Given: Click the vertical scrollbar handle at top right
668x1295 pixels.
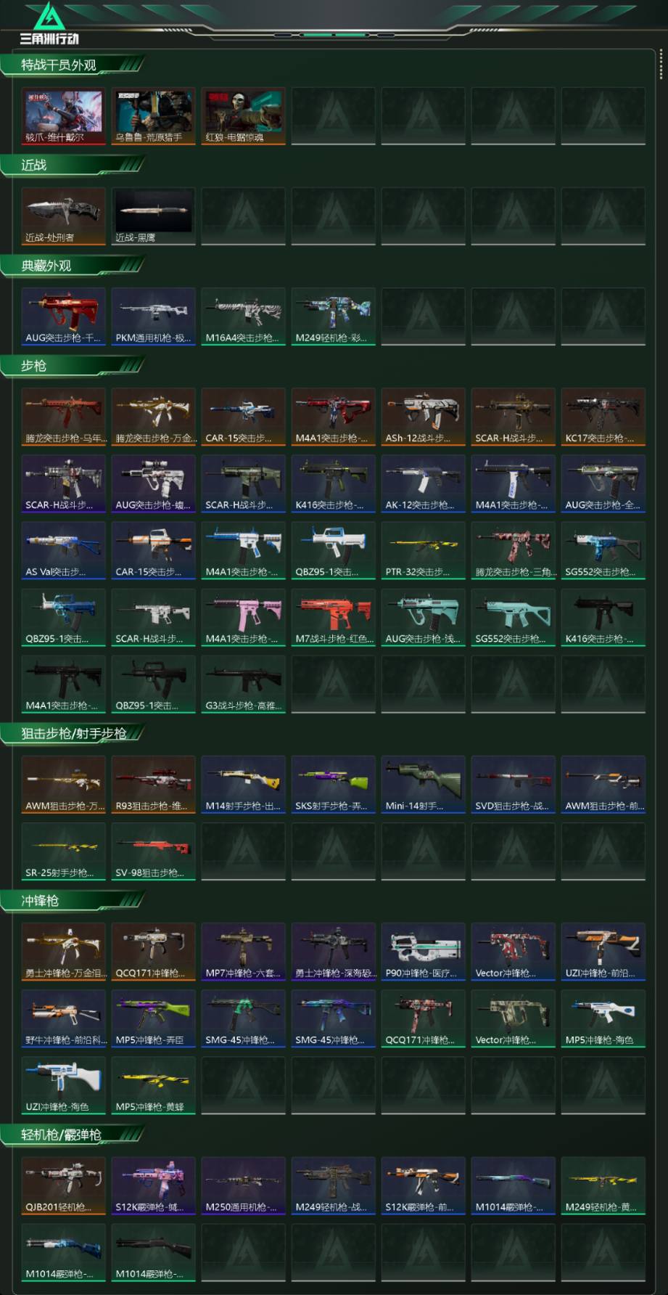Looking at the screenshot, I should click(x=661, y=64).
